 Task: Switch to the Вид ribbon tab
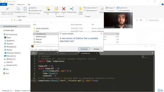tap(29, 4)
